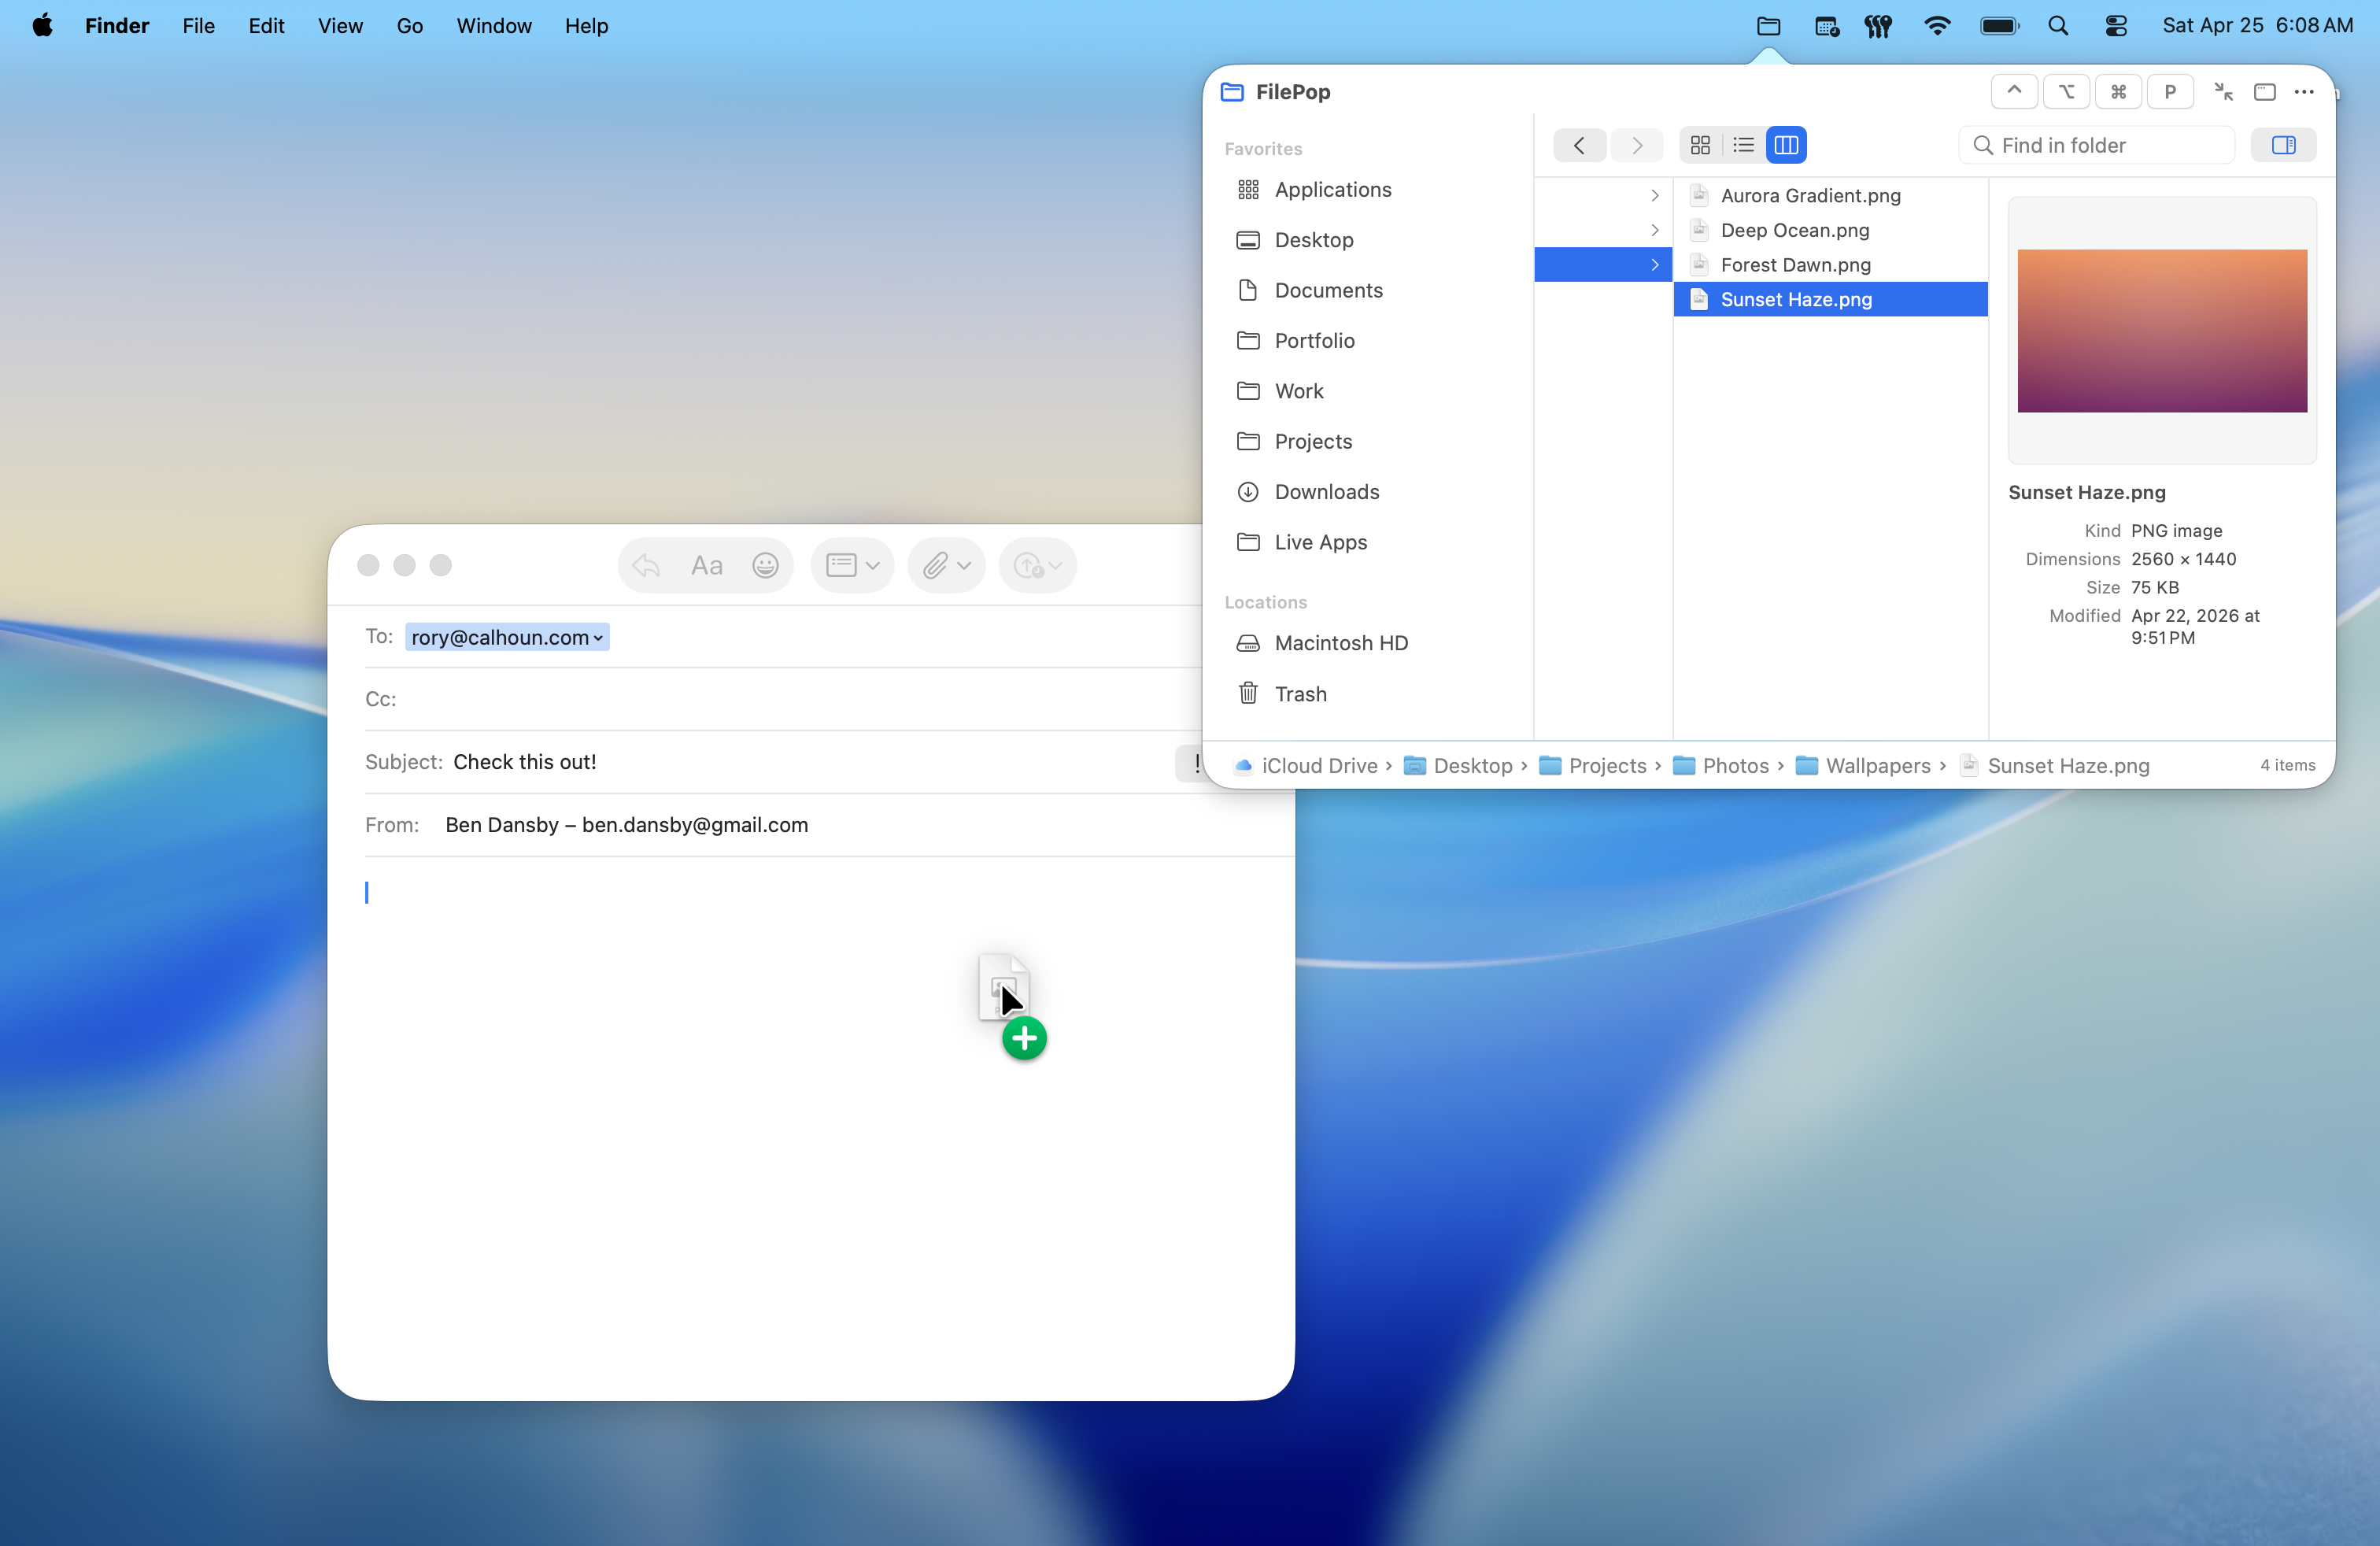
Task: Open text formatting with the Aa icon
Action: tap(705, 565)
